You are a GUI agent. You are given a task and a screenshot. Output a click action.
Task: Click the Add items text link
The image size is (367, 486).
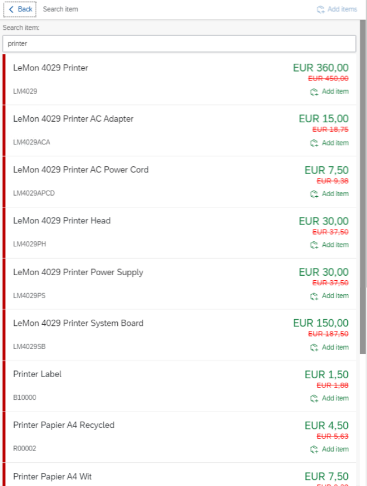342,10
